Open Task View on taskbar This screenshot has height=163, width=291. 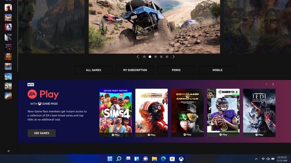(x=128, y=159)
